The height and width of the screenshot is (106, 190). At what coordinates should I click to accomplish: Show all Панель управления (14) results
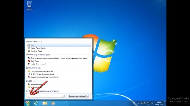[38, 54]
